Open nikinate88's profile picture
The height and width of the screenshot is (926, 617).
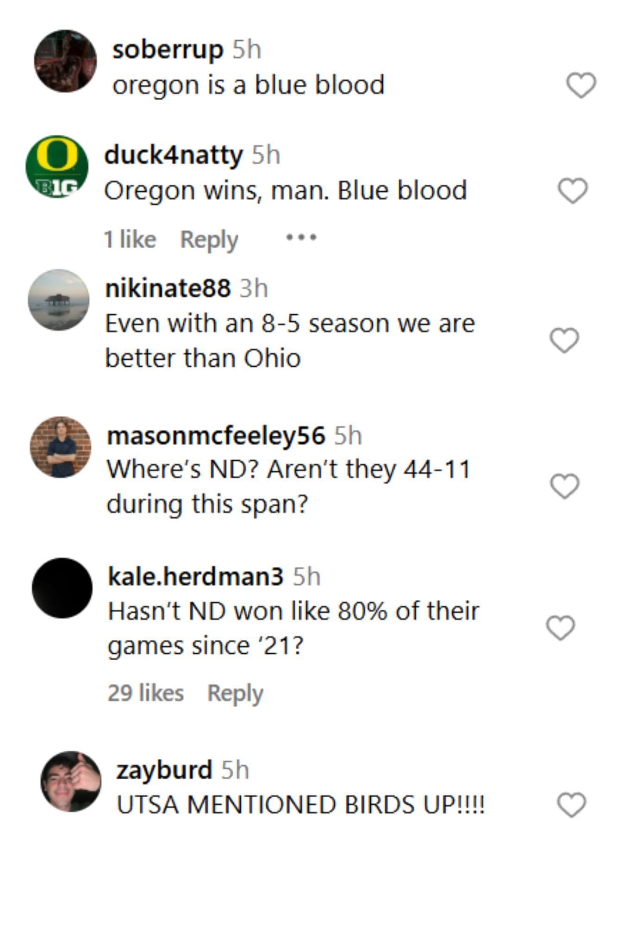click(x=59, y=300)
